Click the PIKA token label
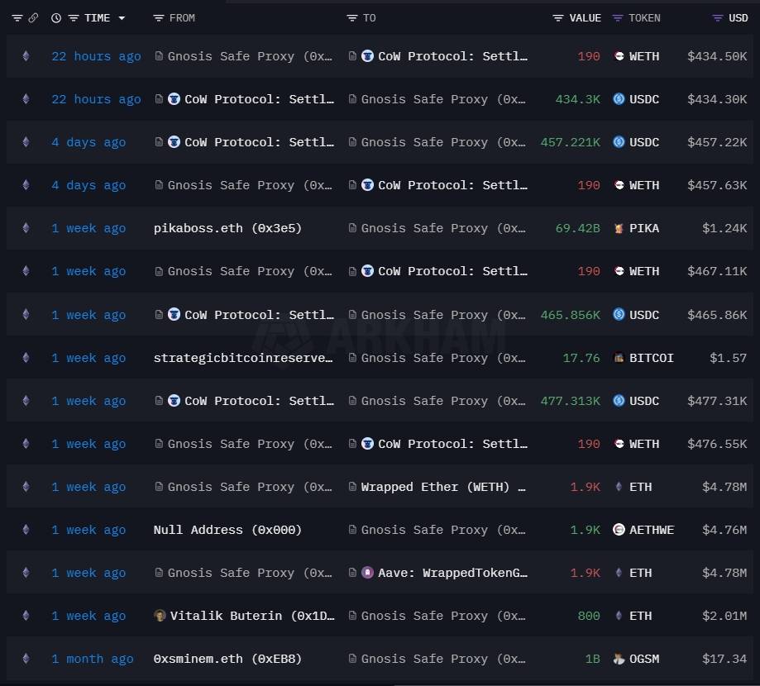 coord(644,228)
